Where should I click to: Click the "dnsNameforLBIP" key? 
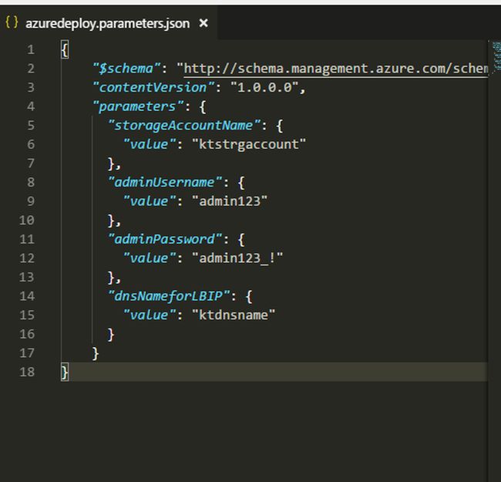click(x=169, y=296)
